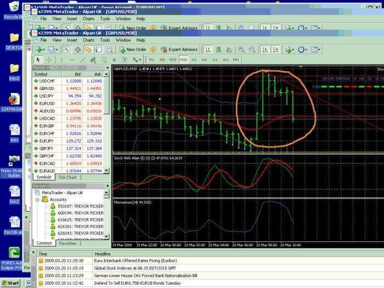Open the Charts menu in front window

pyautogui.click(x=88, y=40)
